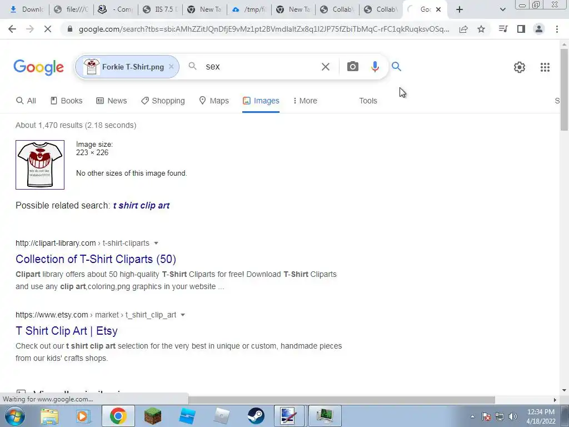Search by image with camera icon
This screenshot has height=427, width=569.
(x=353, y=67)
